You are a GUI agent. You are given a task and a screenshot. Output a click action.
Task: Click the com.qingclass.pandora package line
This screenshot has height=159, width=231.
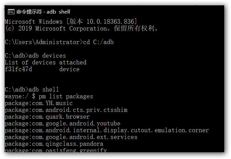[54, 144]
